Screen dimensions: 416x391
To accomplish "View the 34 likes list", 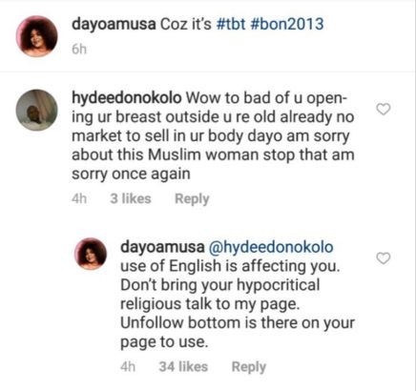I will click(x=183, y=367).
